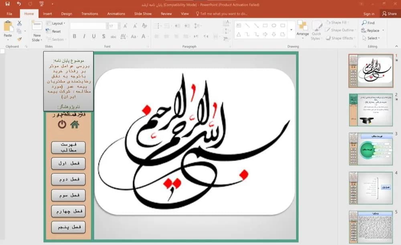Click Replace in Editing group
401x245 pixels.
coord(372,30)
